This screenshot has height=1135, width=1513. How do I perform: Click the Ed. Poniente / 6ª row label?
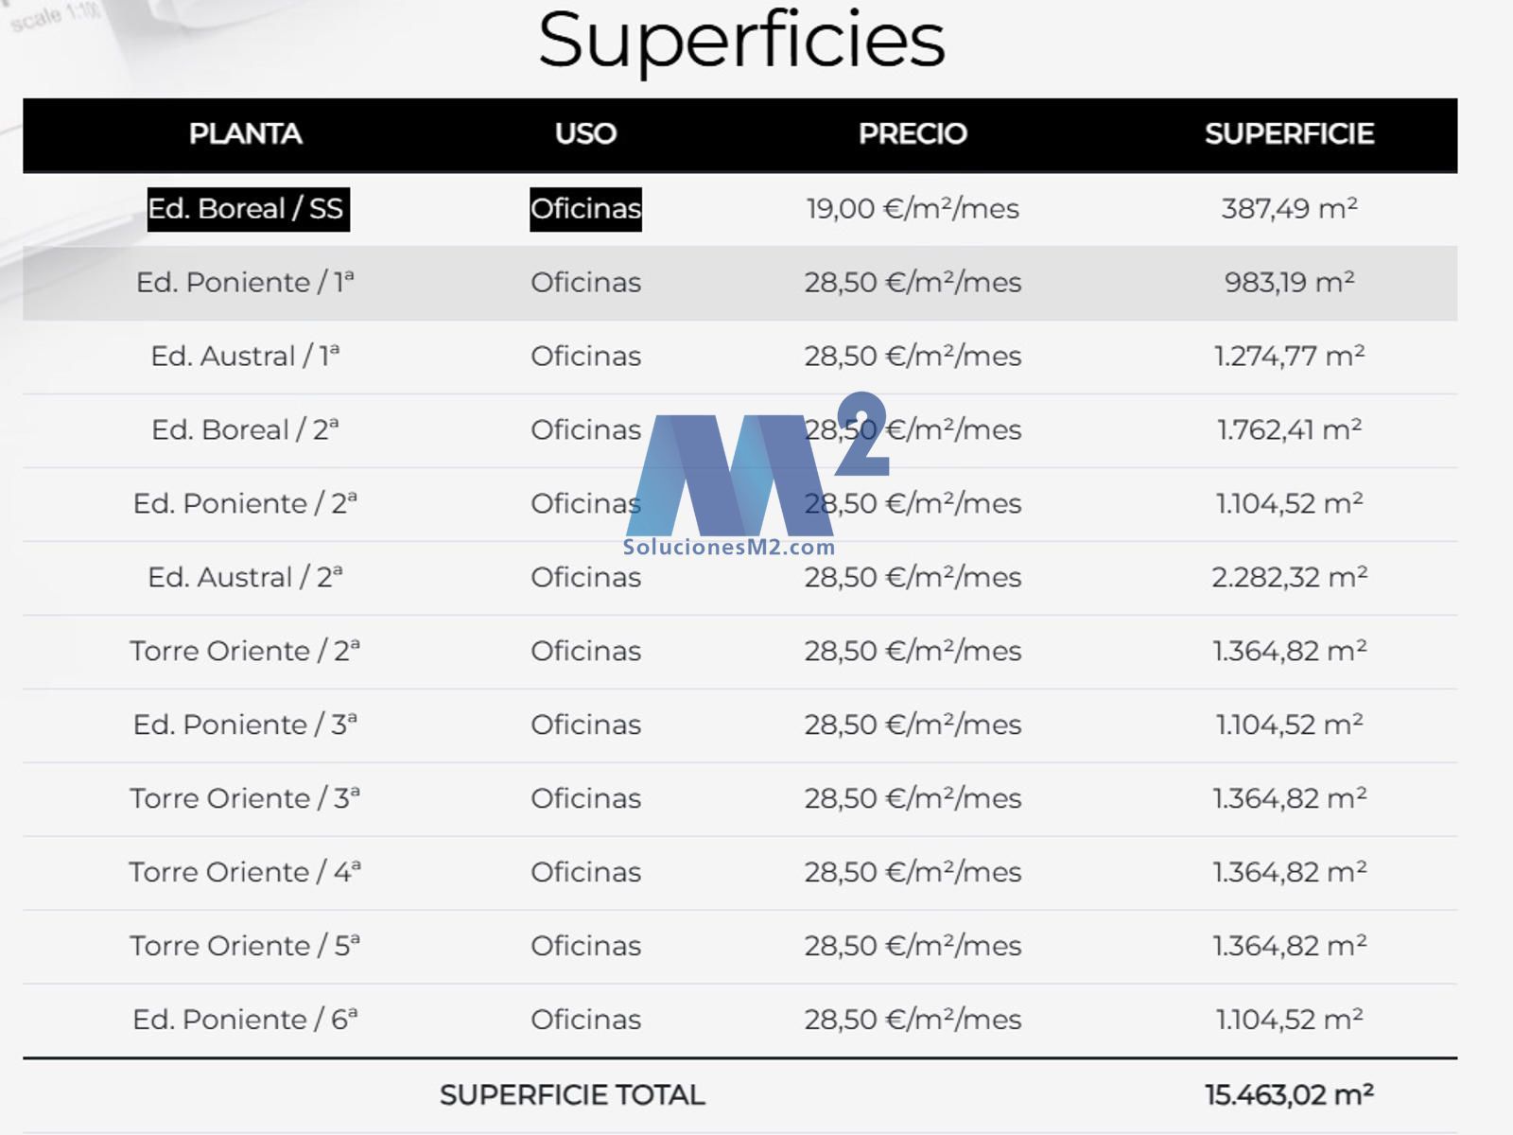(245, 1020)
